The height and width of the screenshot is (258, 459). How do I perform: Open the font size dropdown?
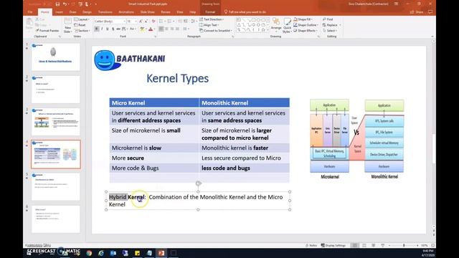(132, 21)
